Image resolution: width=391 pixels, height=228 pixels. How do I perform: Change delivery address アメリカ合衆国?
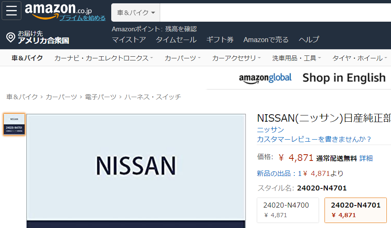click(x=43, y=40)
